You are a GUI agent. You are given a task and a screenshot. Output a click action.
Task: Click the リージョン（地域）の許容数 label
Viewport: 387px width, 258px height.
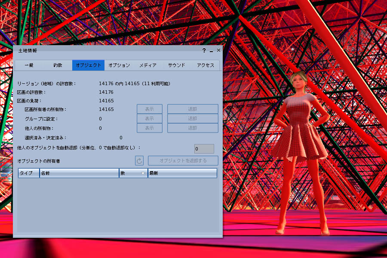tap(46, 84)
